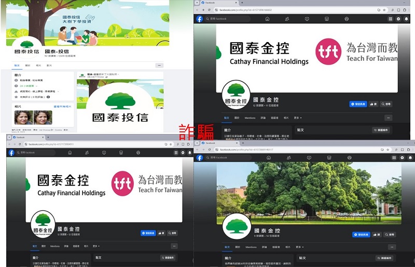Click Facebook logo in upper-right browser window
415x267 pixels.
(x=200, y=19)
